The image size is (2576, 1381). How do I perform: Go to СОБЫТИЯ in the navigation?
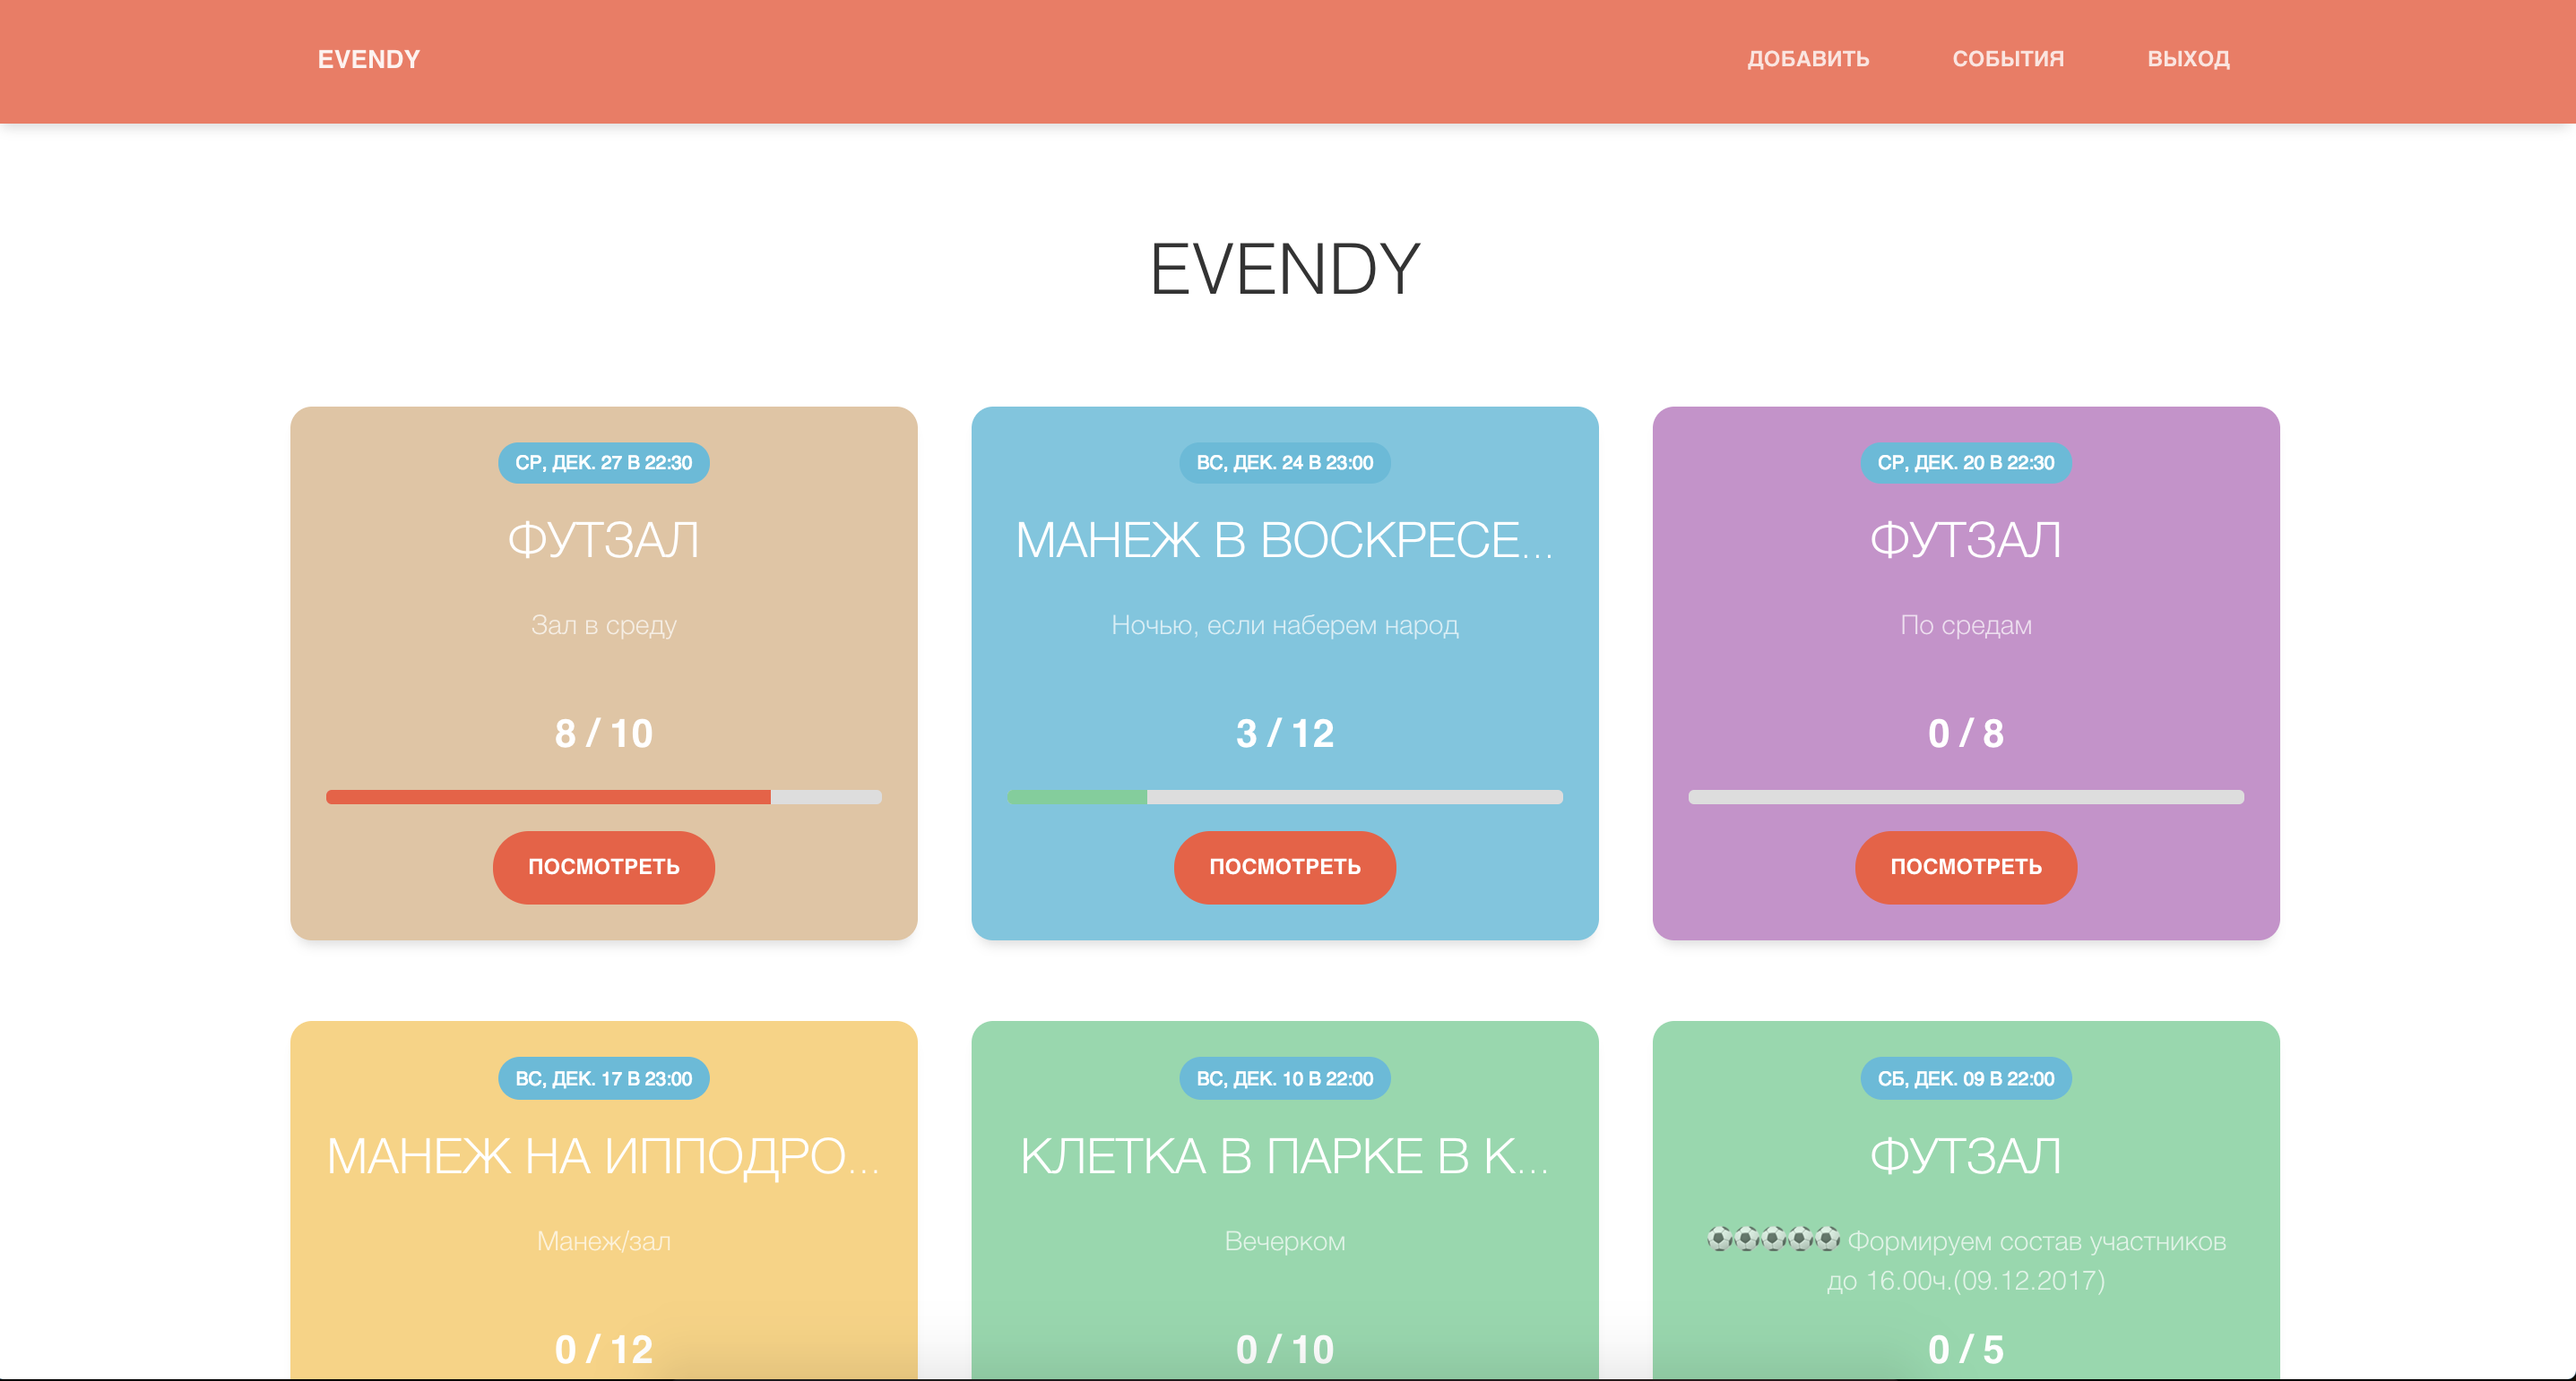pos(2008,59)
